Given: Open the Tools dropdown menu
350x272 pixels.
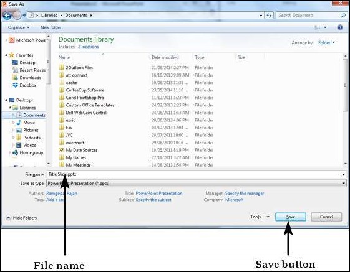Looking at the screenshot, I should point(260,217).
